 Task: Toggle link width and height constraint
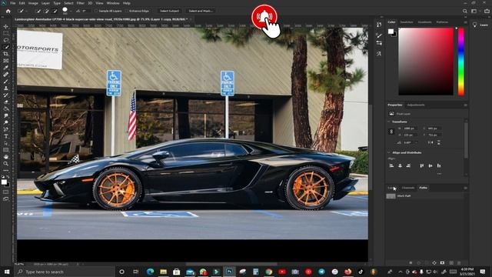(x=391, y=132)
